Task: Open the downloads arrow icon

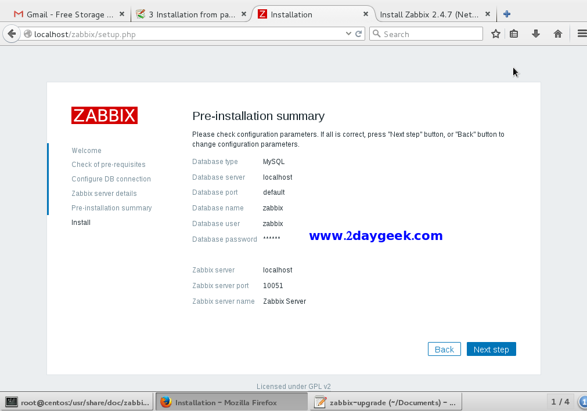Action: [536, 34]
